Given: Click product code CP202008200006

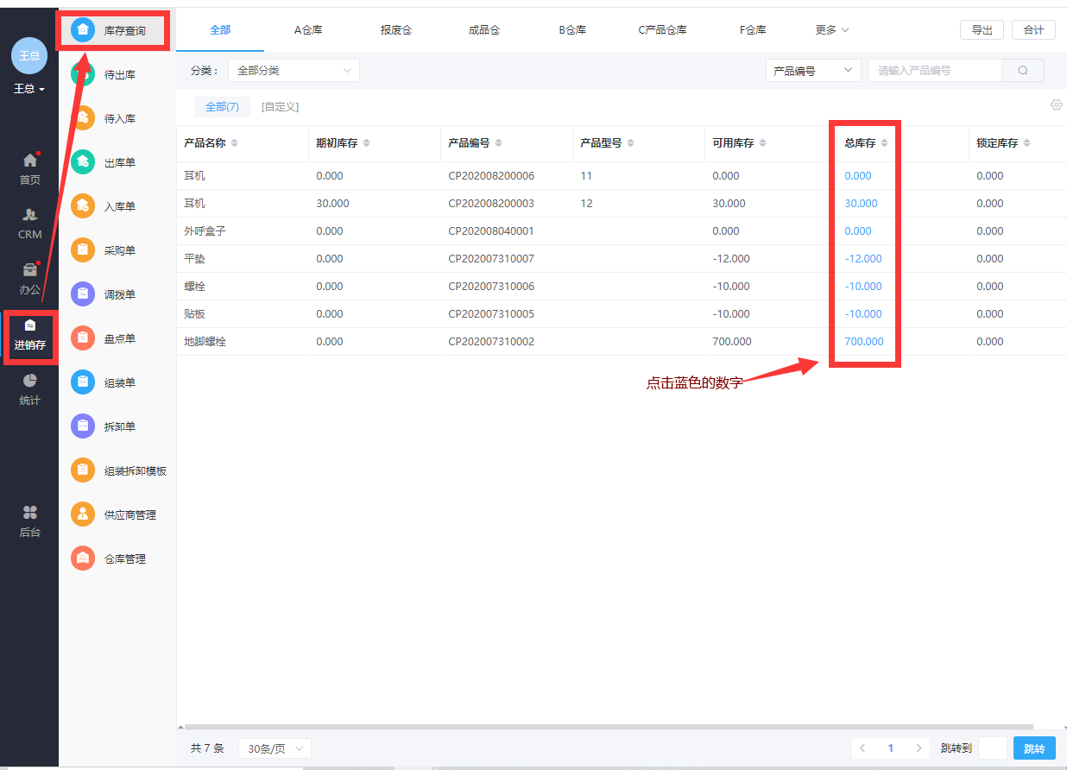Looking at the screenshot, I should point(491,176).
